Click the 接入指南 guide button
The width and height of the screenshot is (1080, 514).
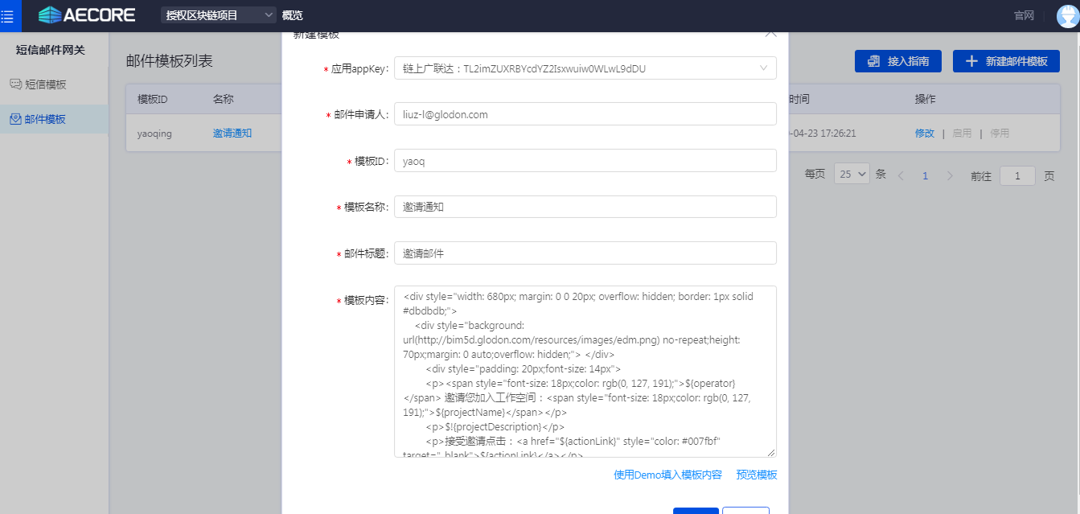pyautogui.click(x=897, y=61)
